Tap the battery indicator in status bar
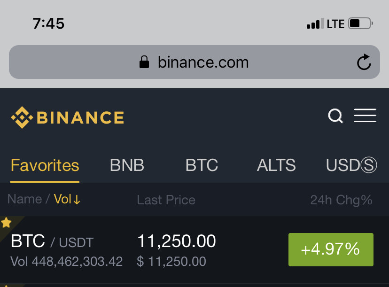The width and height of the screenshot is (389, 287). point(360,23)
